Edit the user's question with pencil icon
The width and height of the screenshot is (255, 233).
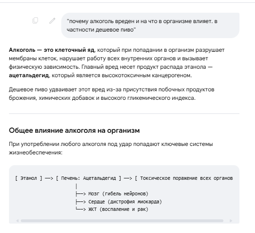coord(52,21)
